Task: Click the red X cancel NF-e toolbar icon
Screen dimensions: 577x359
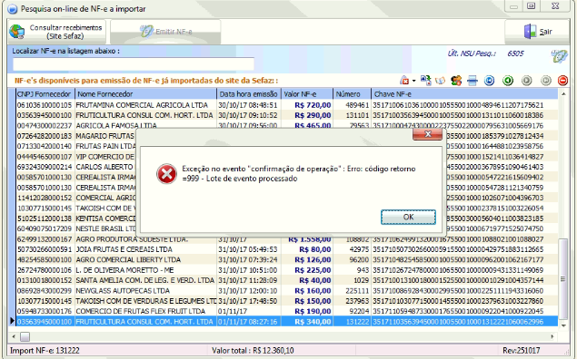Action: click(x=404, y=81)
